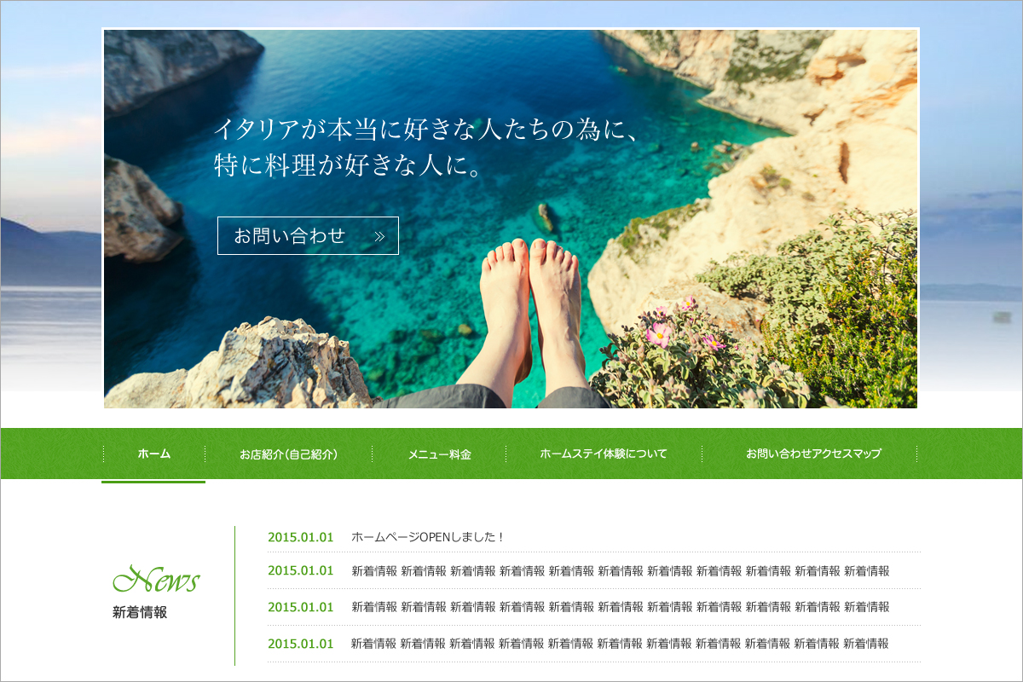Open お問い合わせアクセスマップ navigation item
The image size is (1023, 682).
[813, 454]
